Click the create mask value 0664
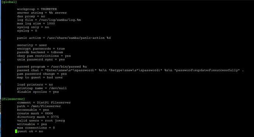 pyautogui.click(x=49, y=113)
